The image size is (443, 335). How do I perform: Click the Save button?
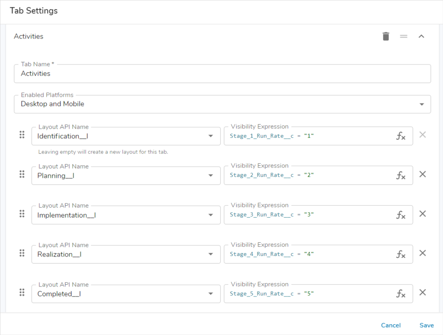coord(427,325)
